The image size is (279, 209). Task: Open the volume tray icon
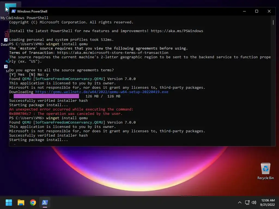(x=254, y=202)
